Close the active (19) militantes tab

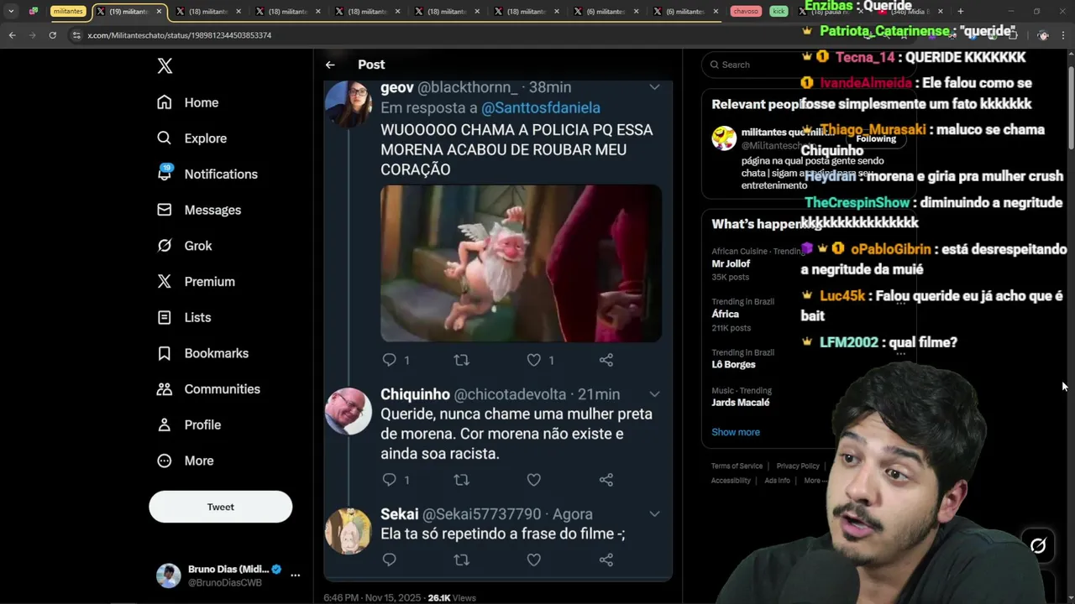click(x=159, y=12)
